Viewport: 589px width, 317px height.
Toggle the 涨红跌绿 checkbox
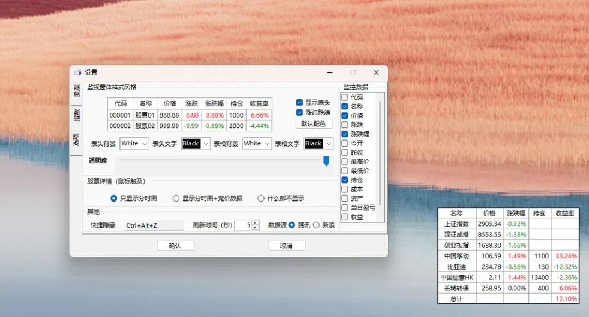tap(299, 113)
